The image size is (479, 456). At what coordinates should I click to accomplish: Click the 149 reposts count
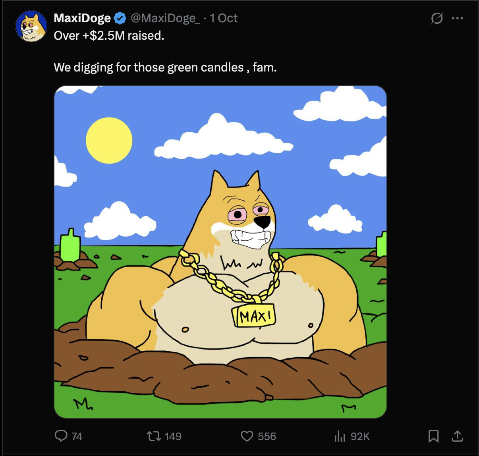[173, 437]
